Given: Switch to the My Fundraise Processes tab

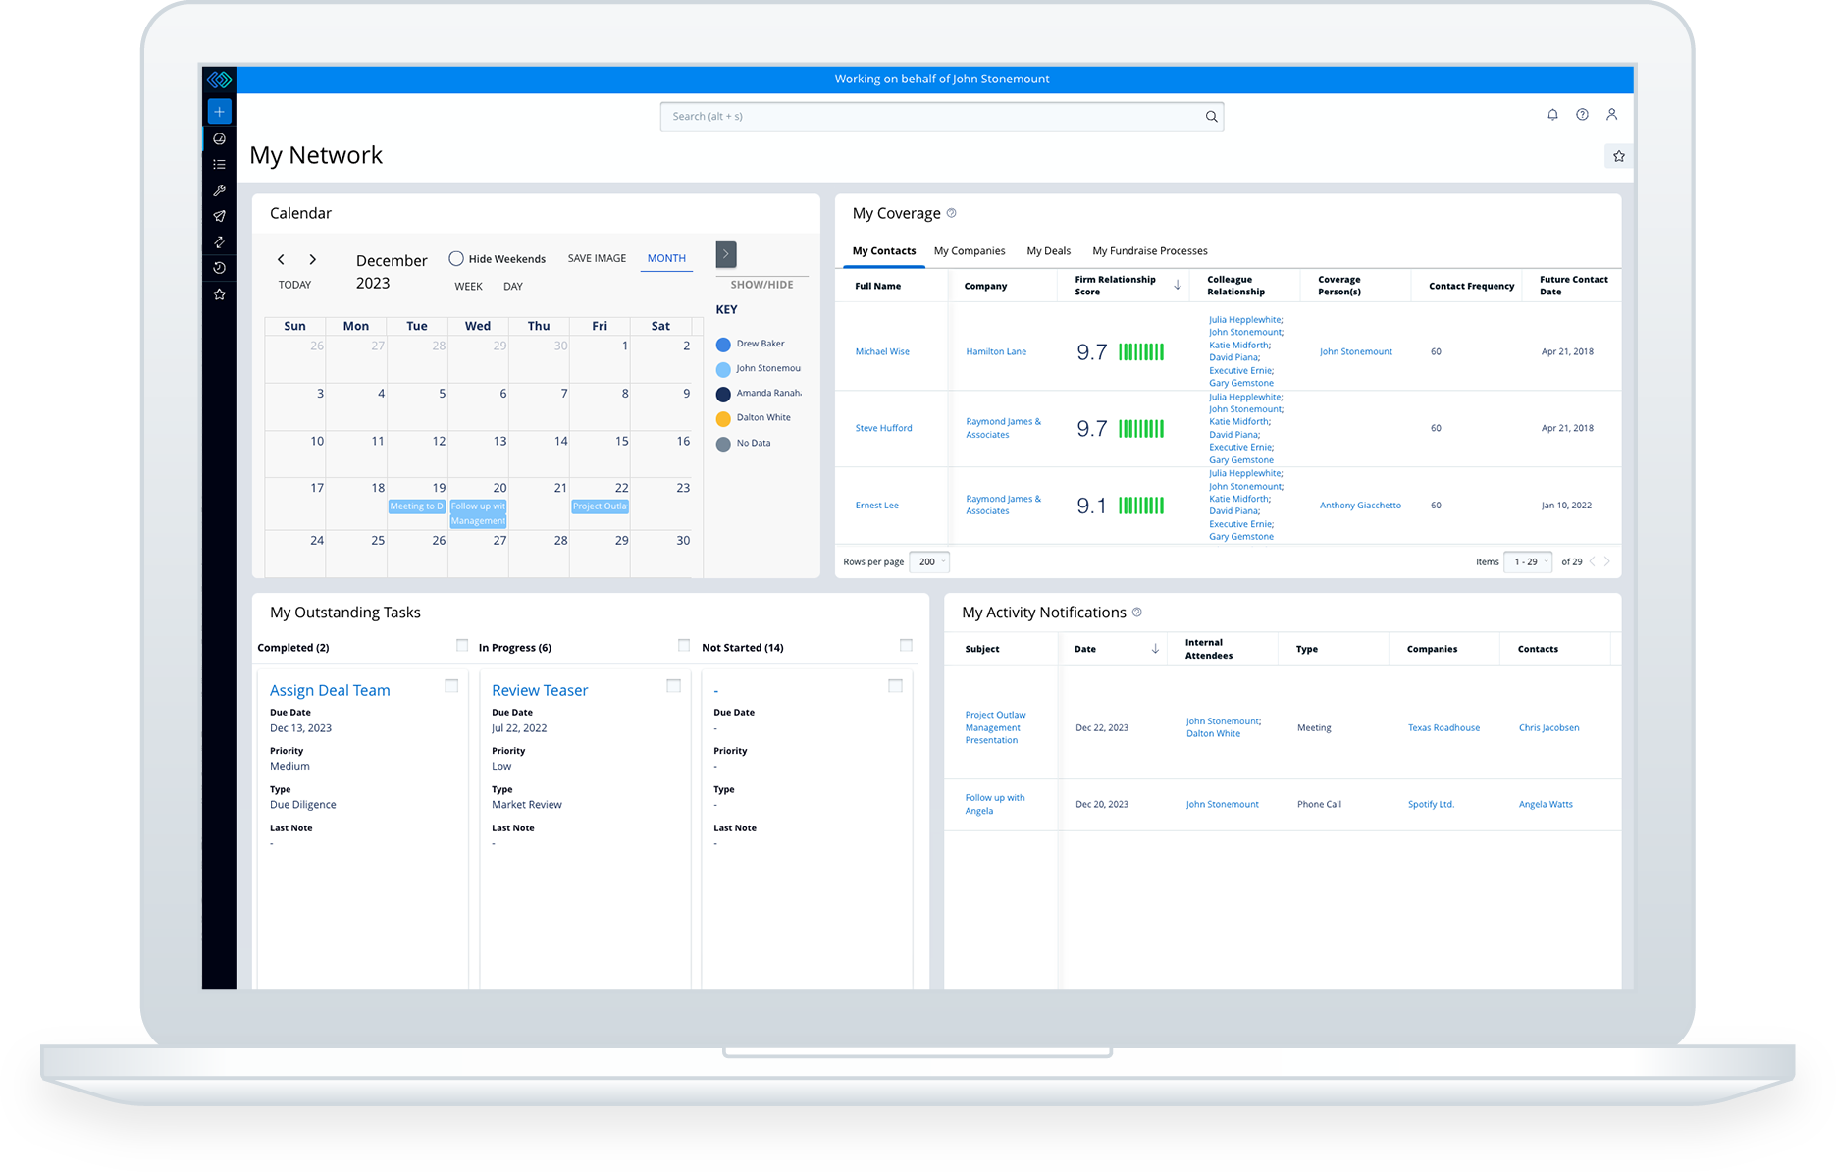Looking at the screenshot, I should pos(1149,251).
